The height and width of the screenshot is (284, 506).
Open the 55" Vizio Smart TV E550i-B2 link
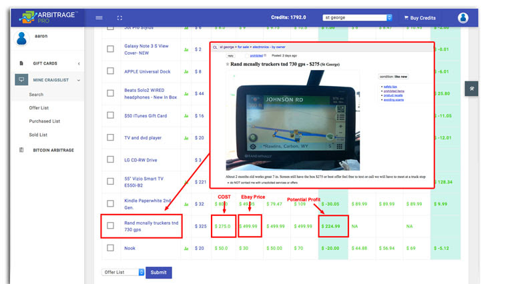click(x=144, y=182)
